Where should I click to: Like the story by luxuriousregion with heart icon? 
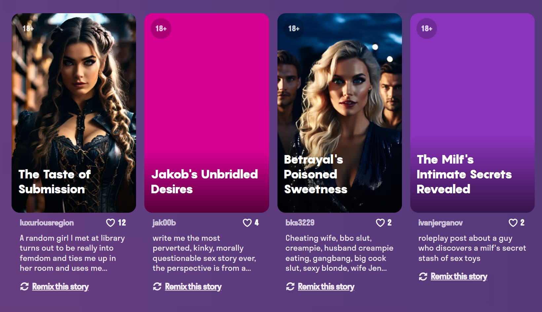click(x=110, y=223)
